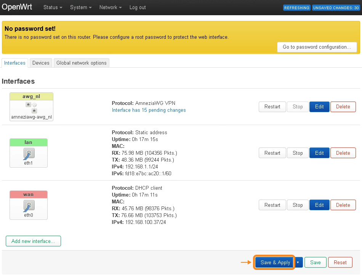Click the lan interface eth1 port icon
This screenshot has height=276, width=362.
point(29,153)
